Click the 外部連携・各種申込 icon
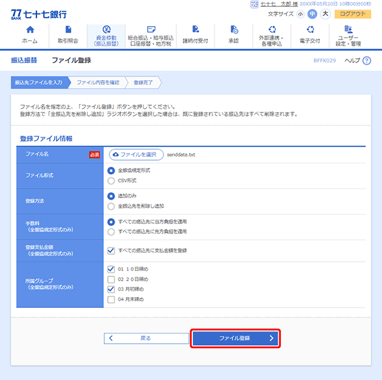 click(272, 30)
